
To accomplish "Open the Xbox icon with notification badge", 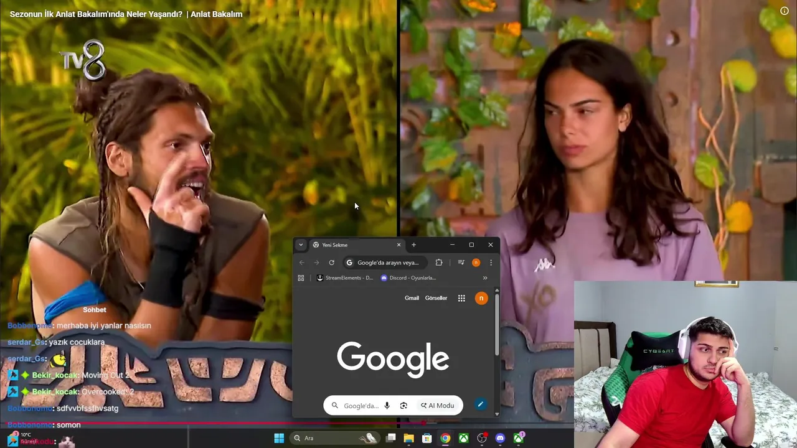I will (519, 438).
